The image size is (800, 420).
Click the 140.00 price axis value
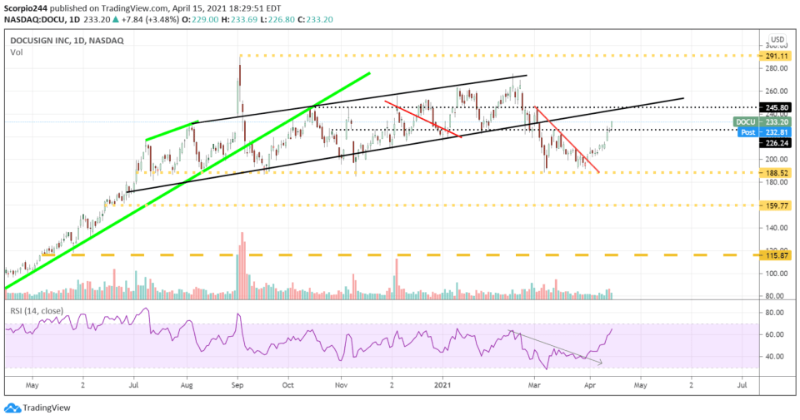[x=775, y=228]
